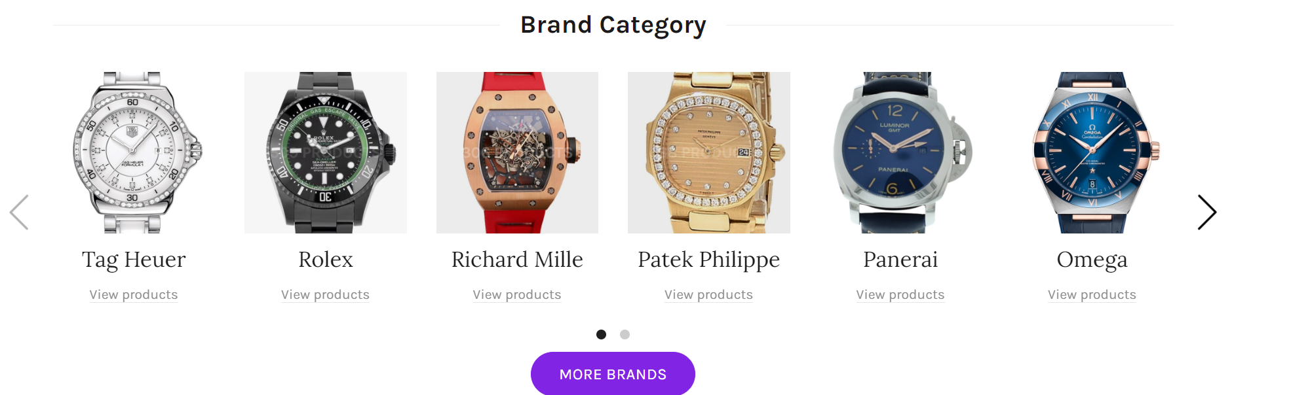Open the Rolex watch image
The height and width of the screenshot is (395, 1310).
326,152
